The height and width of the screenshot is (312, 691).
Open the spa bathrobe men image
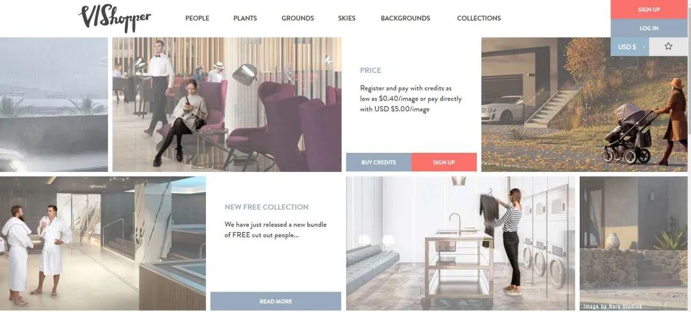click(x=102, y=244)
